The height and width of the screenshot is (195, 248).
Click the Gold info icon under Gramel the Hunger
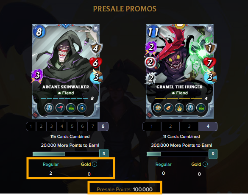[205, 164]
